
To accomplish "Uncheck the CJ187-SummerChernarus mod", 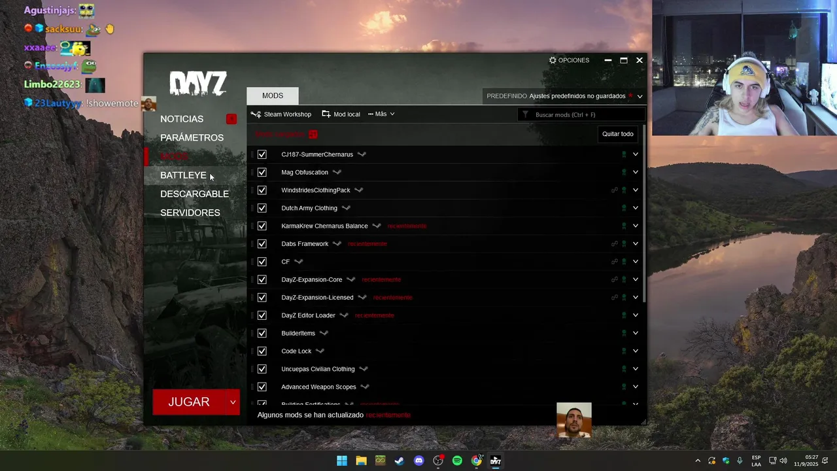I will click(x=262, y=154).
